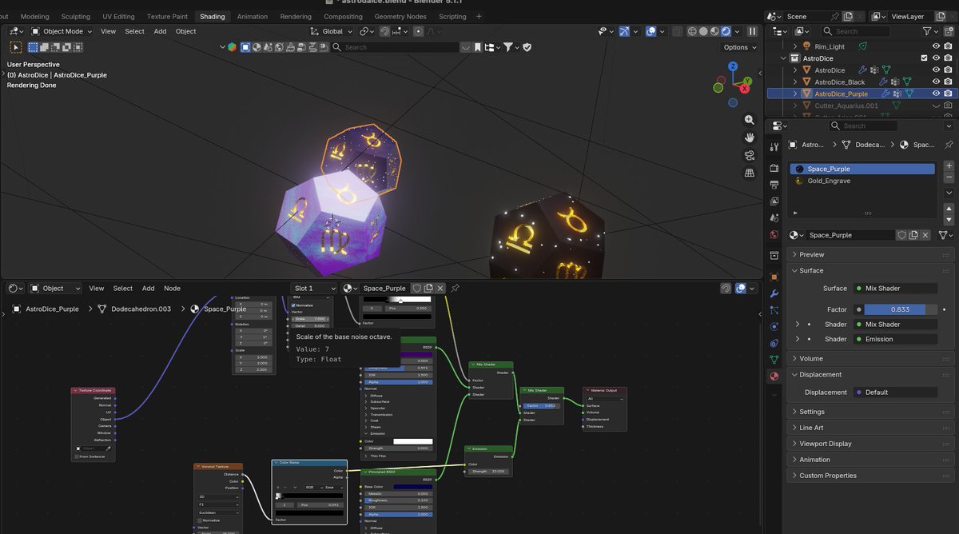Open the View Layer properties tab
The width and height of the screenshot is (959, 534).
[x=774, y=201]
